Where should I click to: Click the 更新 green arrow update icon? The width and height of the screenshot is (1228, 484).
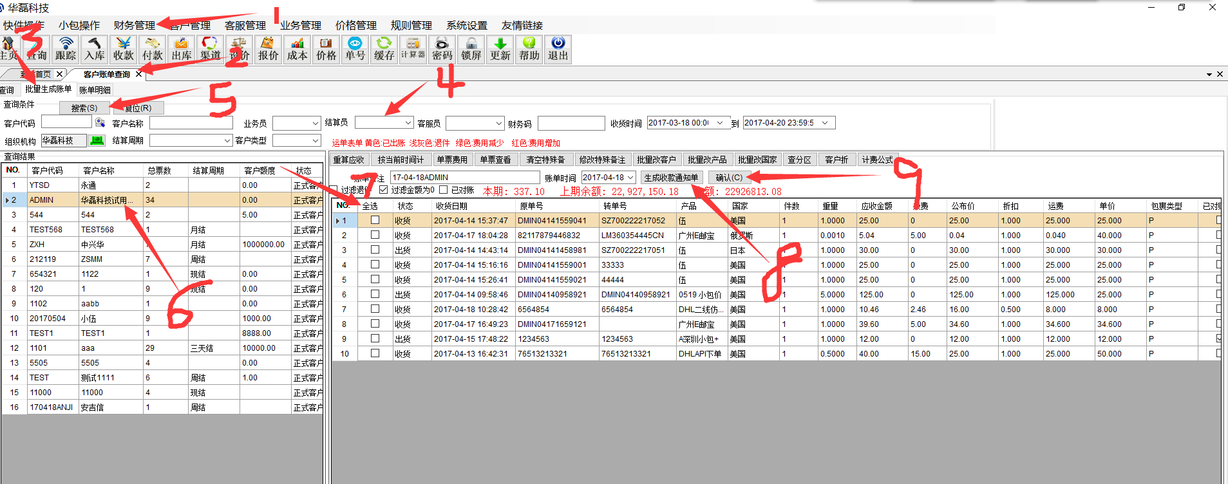pos(500,49)
